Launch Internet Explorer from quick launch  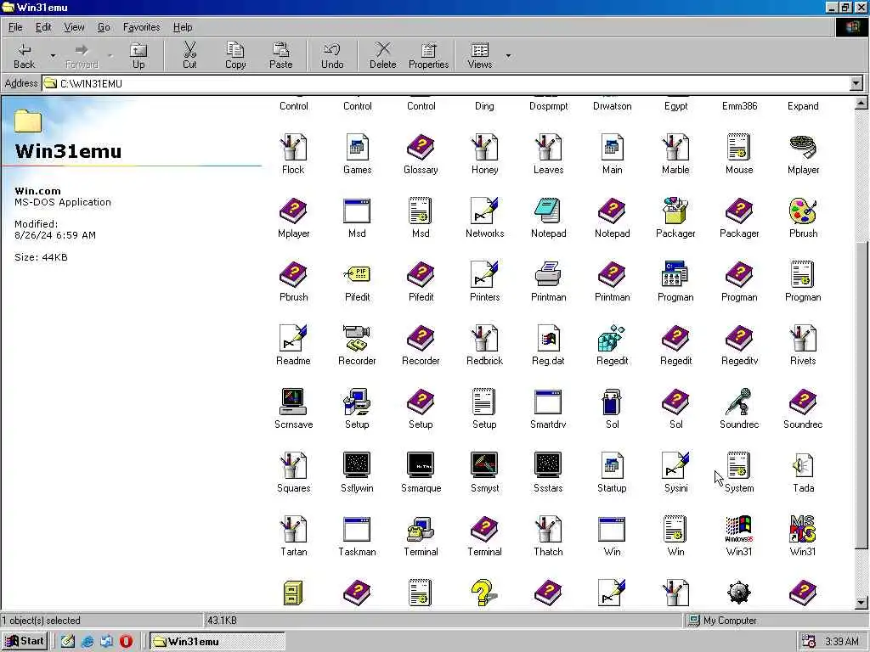click(88, 642)
